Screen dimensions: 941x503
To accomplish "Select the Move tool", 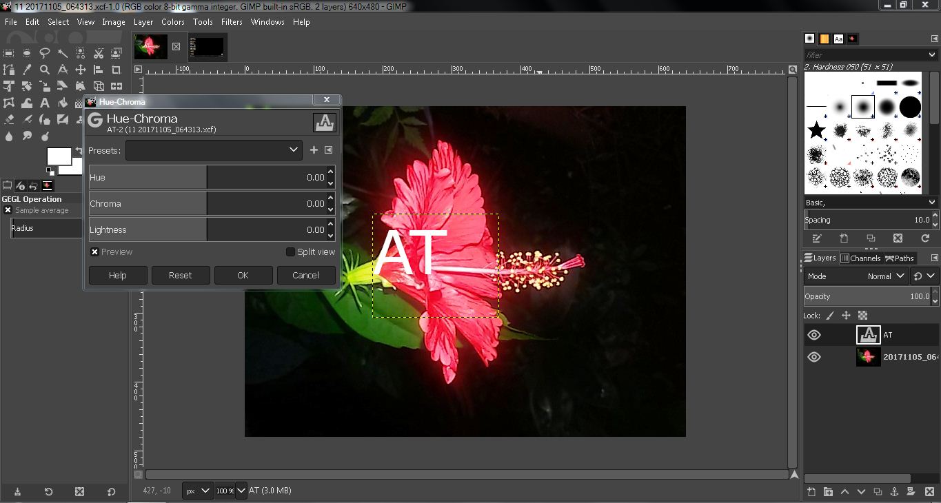I will point(81,69).
